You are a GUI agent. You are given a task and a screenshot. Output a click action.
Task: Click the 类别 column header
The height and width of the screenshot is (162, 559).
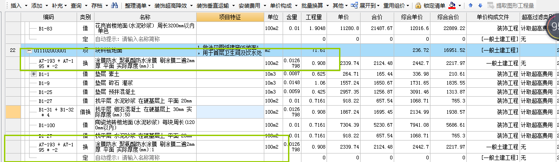pos(86,17)
